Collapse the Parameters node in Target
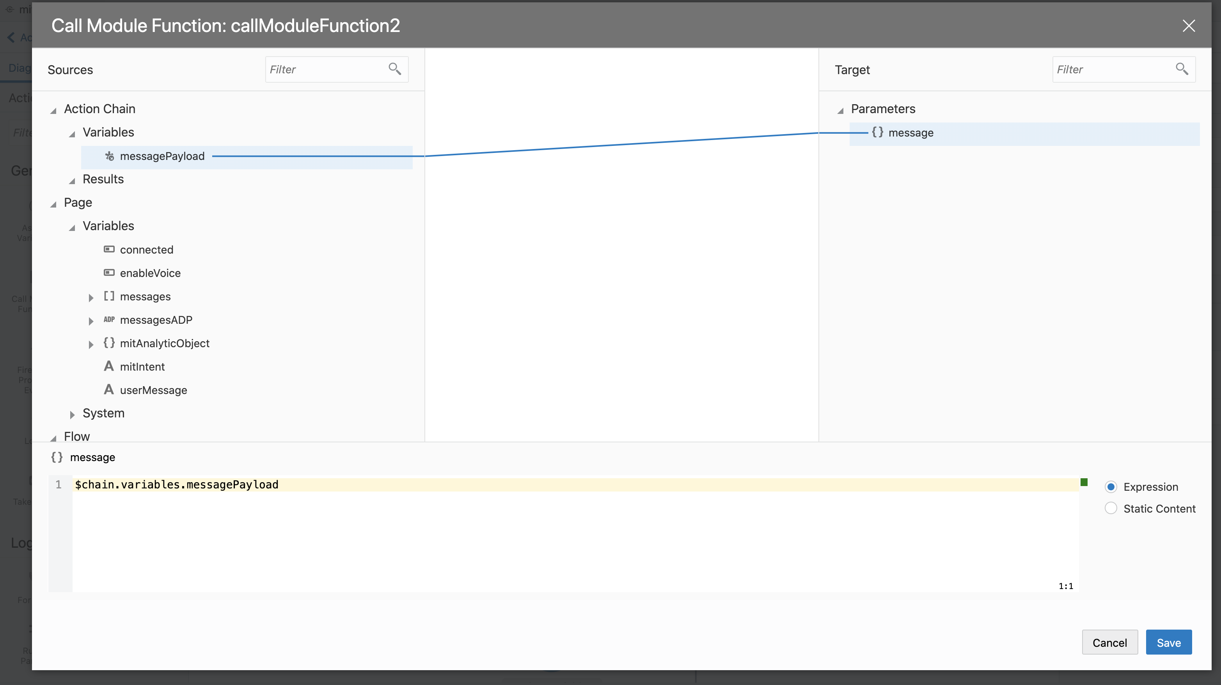Image resolution: width=1221 pixels, height=685 pixels. (840, 110)
